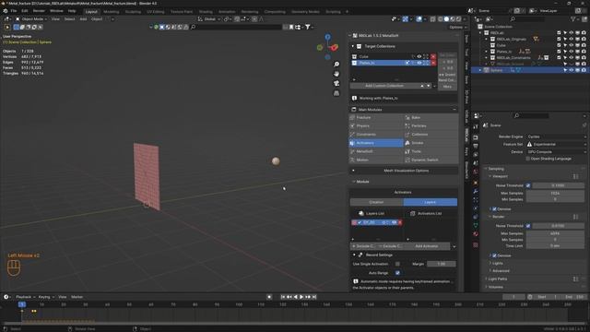Expand the Volumes panel
590x332 pixels.
(x=486, y=287)
